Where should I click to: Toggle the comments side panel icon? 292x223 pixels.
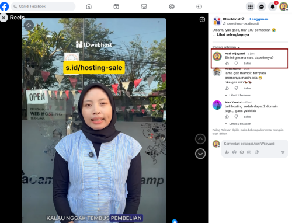[202, 19]
